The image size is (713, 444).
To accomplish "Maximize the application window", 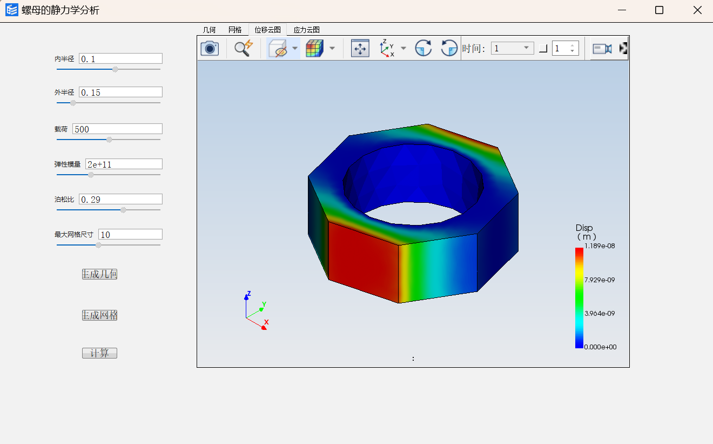I will click(x=659, y=10).
